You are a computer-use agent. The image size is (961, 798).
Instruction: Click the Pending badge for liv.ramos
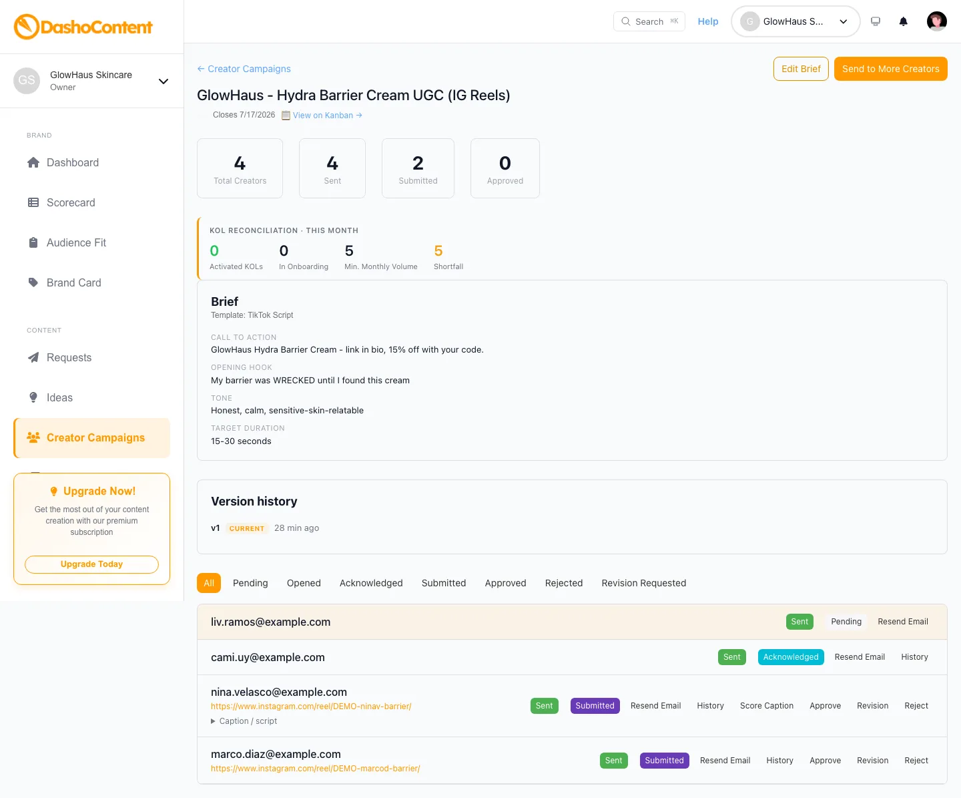click(x=846, y=622)
